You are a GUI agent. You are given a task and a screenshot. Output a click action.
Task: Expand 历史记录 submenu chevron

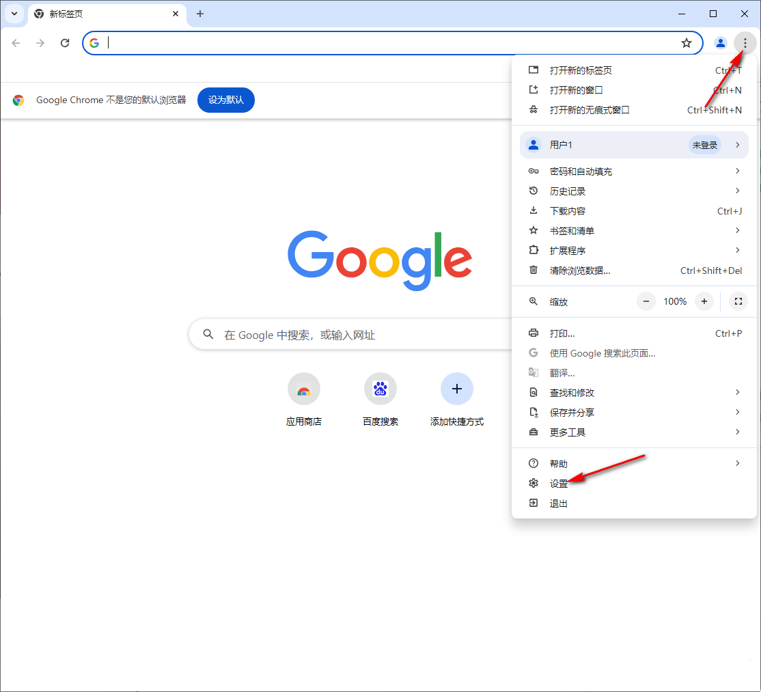click(x=737, y=191)
